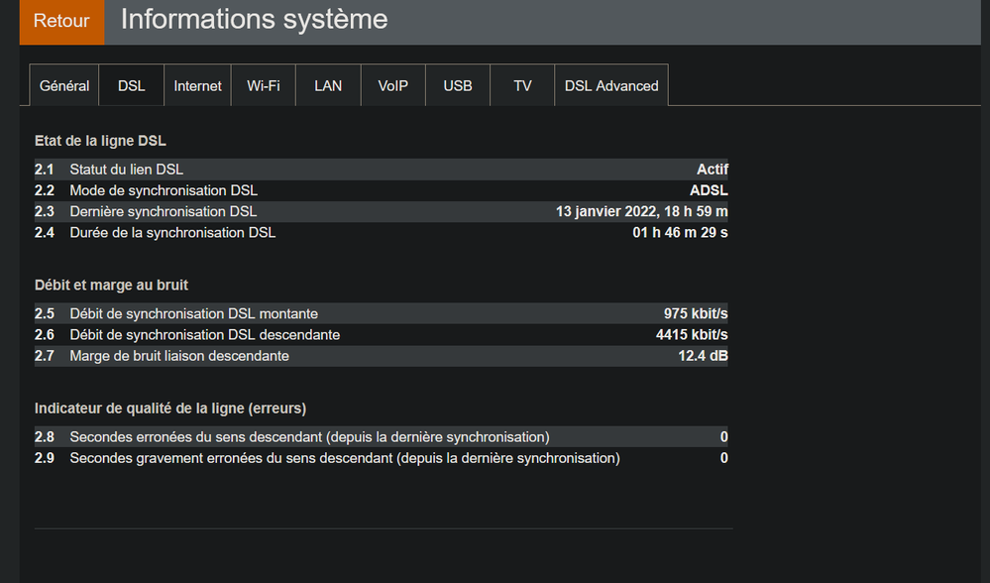
Task: Switch to the Général tab
Action: click(64, 86)
